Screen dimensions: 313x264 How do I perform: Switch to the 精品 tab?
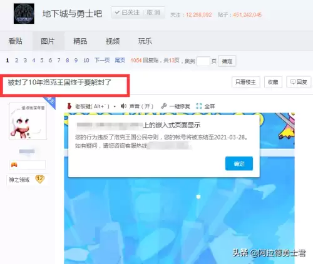pyautogui.click(x=80, y=41)
